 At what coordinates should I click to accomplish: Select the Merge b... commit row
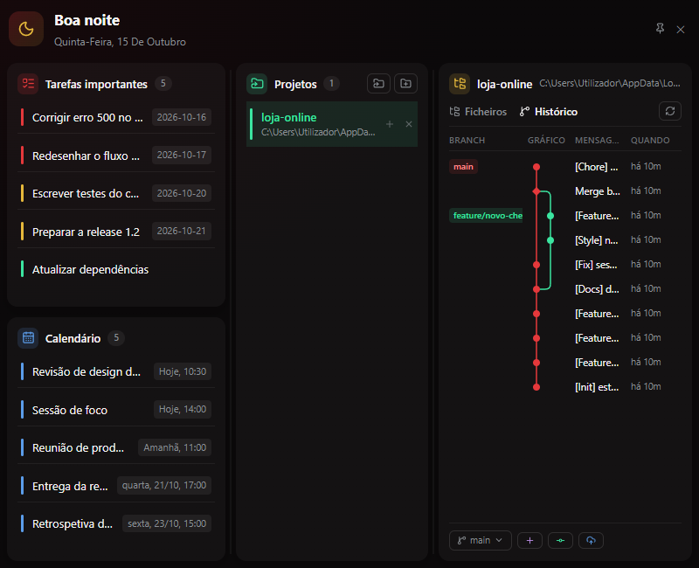565,191
